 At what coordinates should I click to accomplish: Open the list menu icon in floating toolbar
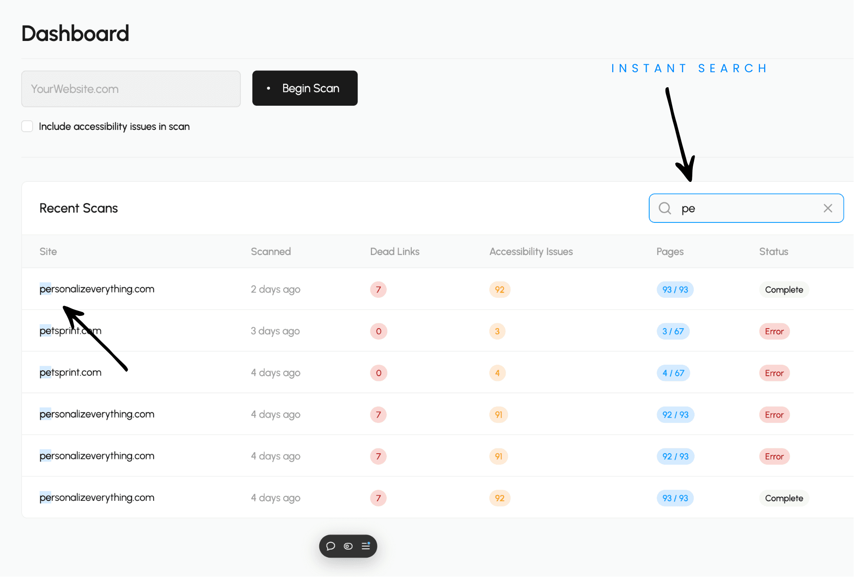(366, 546)
